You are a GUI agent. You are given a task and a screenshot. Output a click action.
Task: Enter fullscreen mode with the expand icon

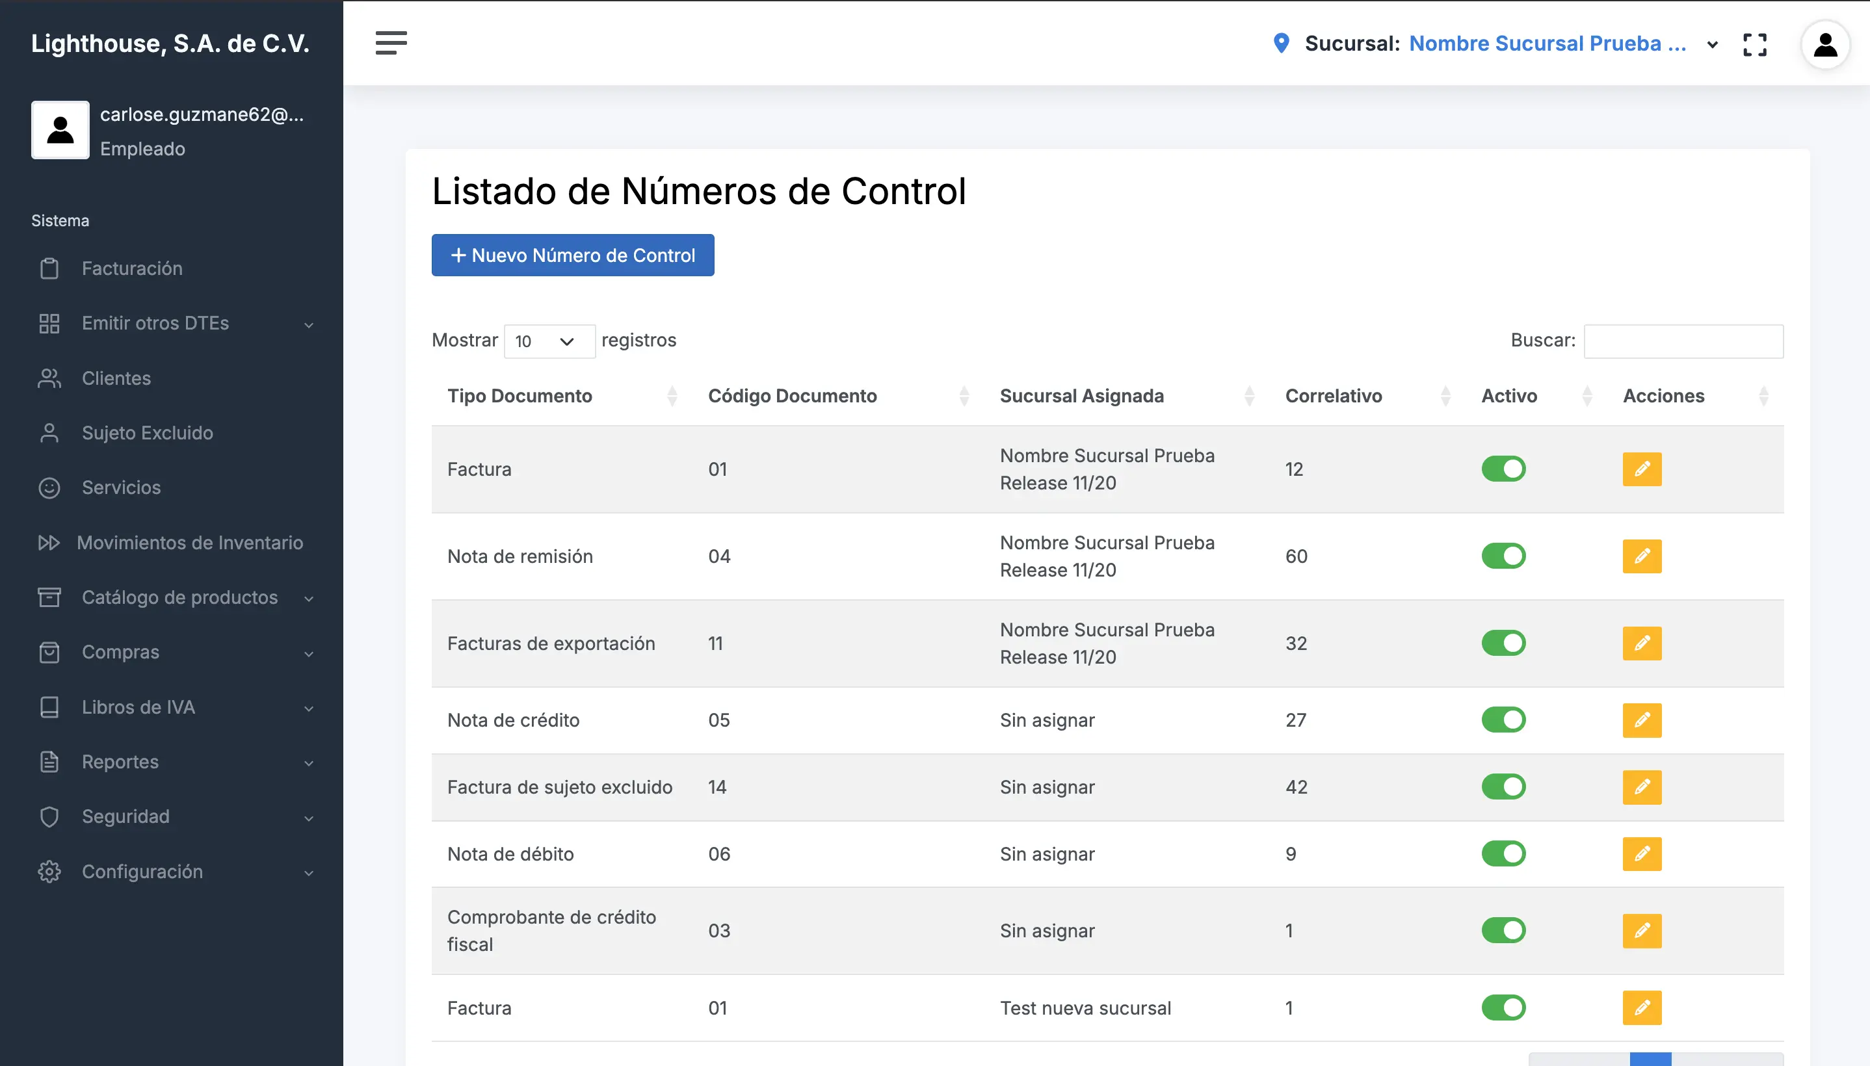click(1754, 44)
